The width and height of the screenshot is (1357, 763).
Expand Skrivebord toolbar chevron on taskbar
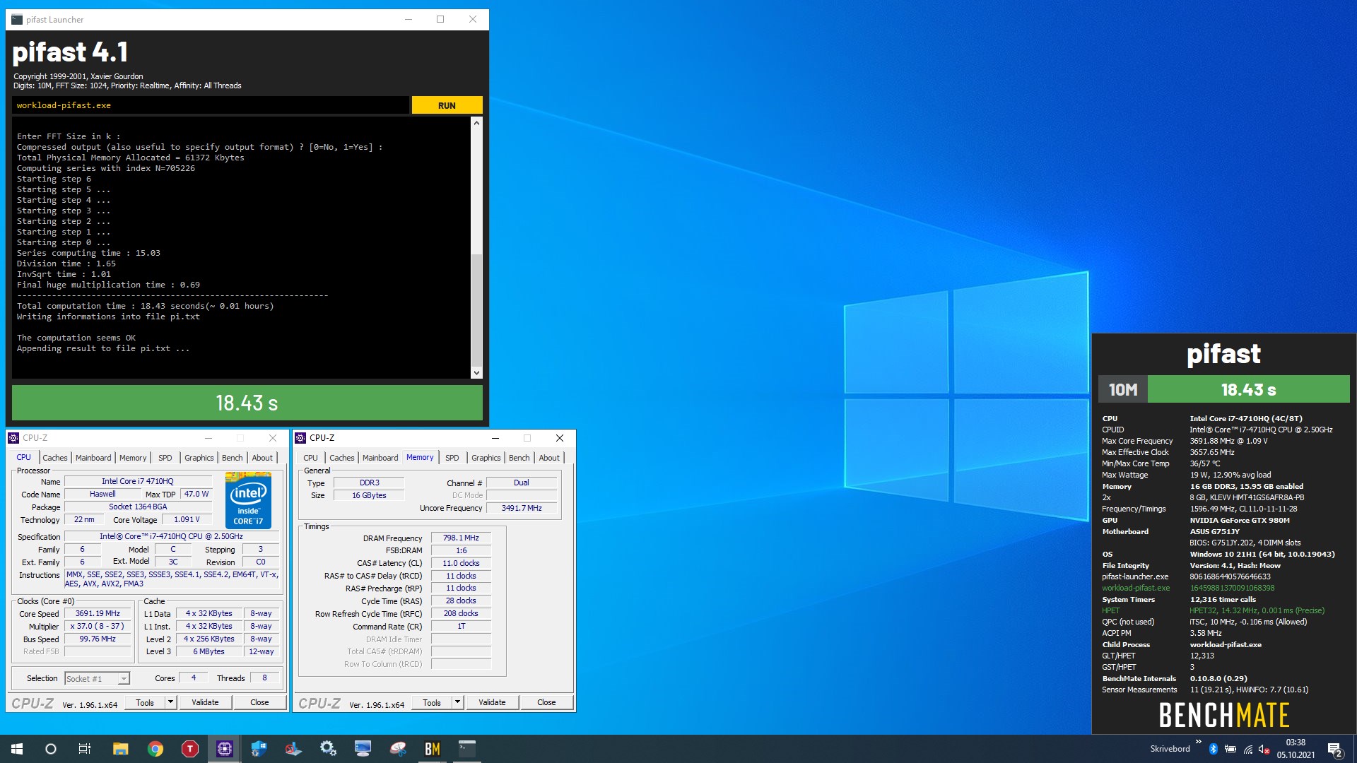pos(1198,742)
